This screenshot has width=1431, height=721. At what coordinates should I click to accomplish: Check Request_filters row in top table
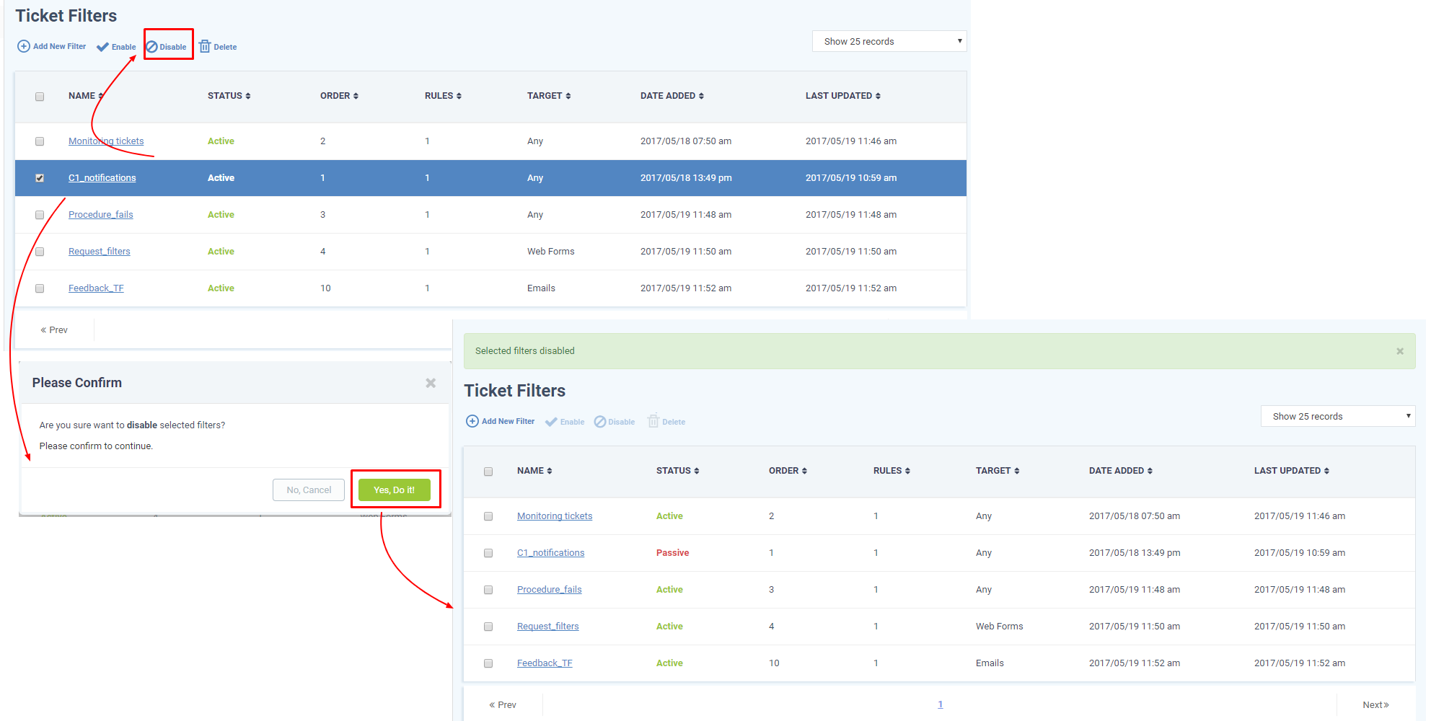[40, 252]
